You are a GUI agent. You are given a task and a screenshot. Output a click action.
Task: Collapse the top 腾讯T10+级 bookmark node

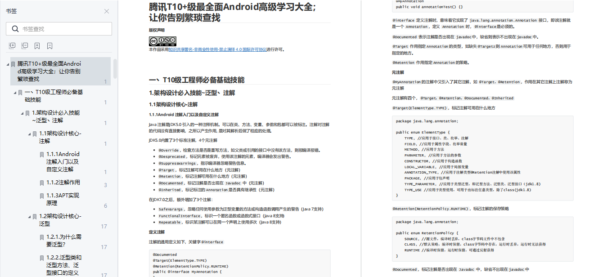[x=8, y=64]
